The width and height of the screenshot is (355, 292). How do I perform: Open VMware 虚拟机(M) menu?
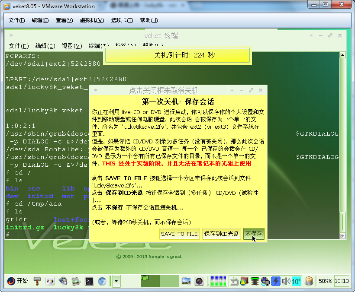point(92,20)
